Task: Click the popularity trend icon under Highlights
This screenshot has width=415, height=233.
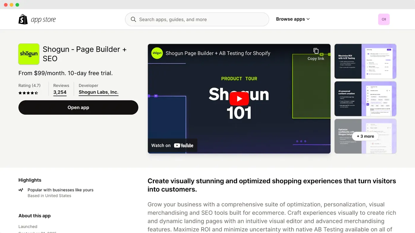Action: click(x=21, y=190)
